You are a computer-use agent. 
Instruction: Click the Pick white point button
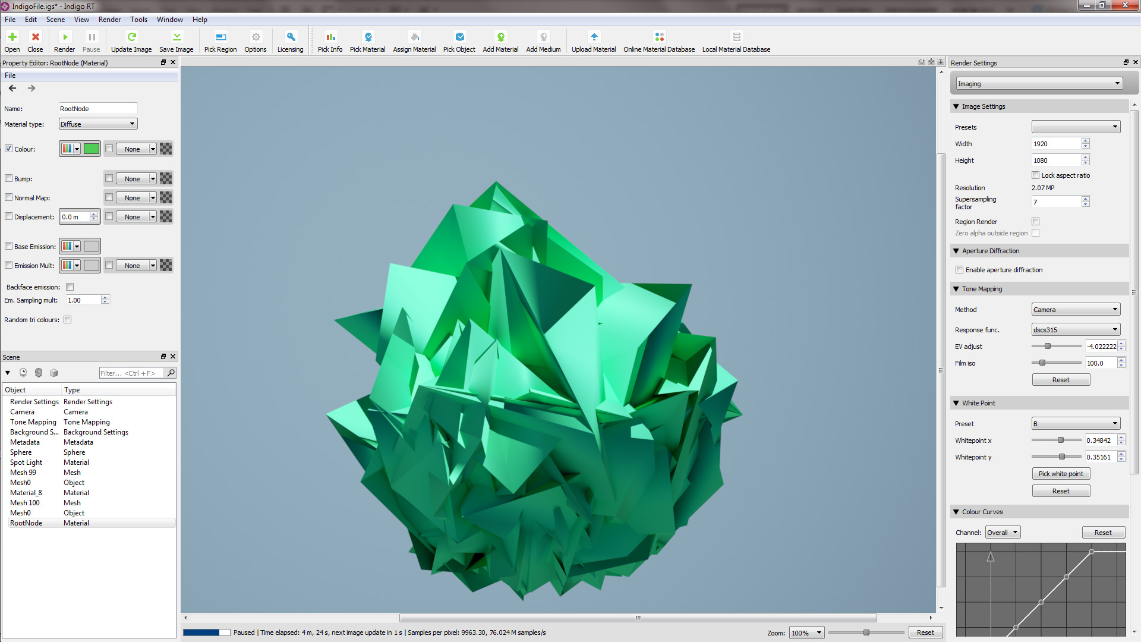1061,474
